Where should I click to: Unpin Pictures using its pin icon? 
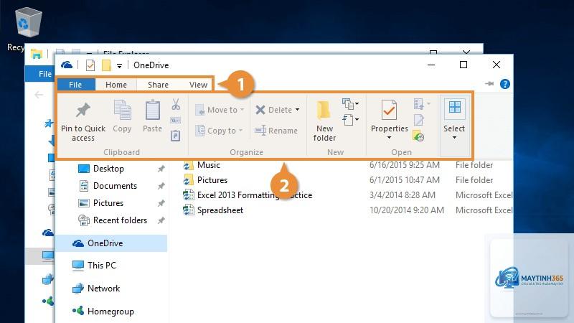click(161, 203)
